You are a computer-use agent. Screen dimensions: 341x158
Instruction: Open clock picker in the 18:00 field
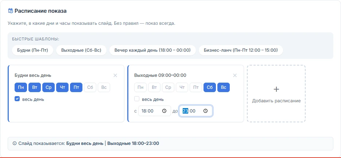coord(164,111)
